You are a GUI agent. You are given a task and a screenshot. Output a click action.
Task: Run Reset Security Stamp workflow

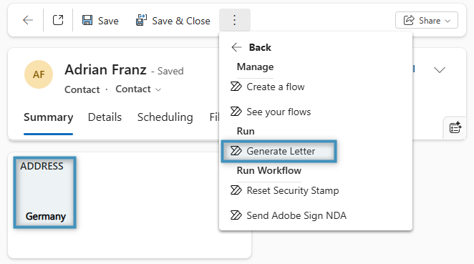click(284, 190)
